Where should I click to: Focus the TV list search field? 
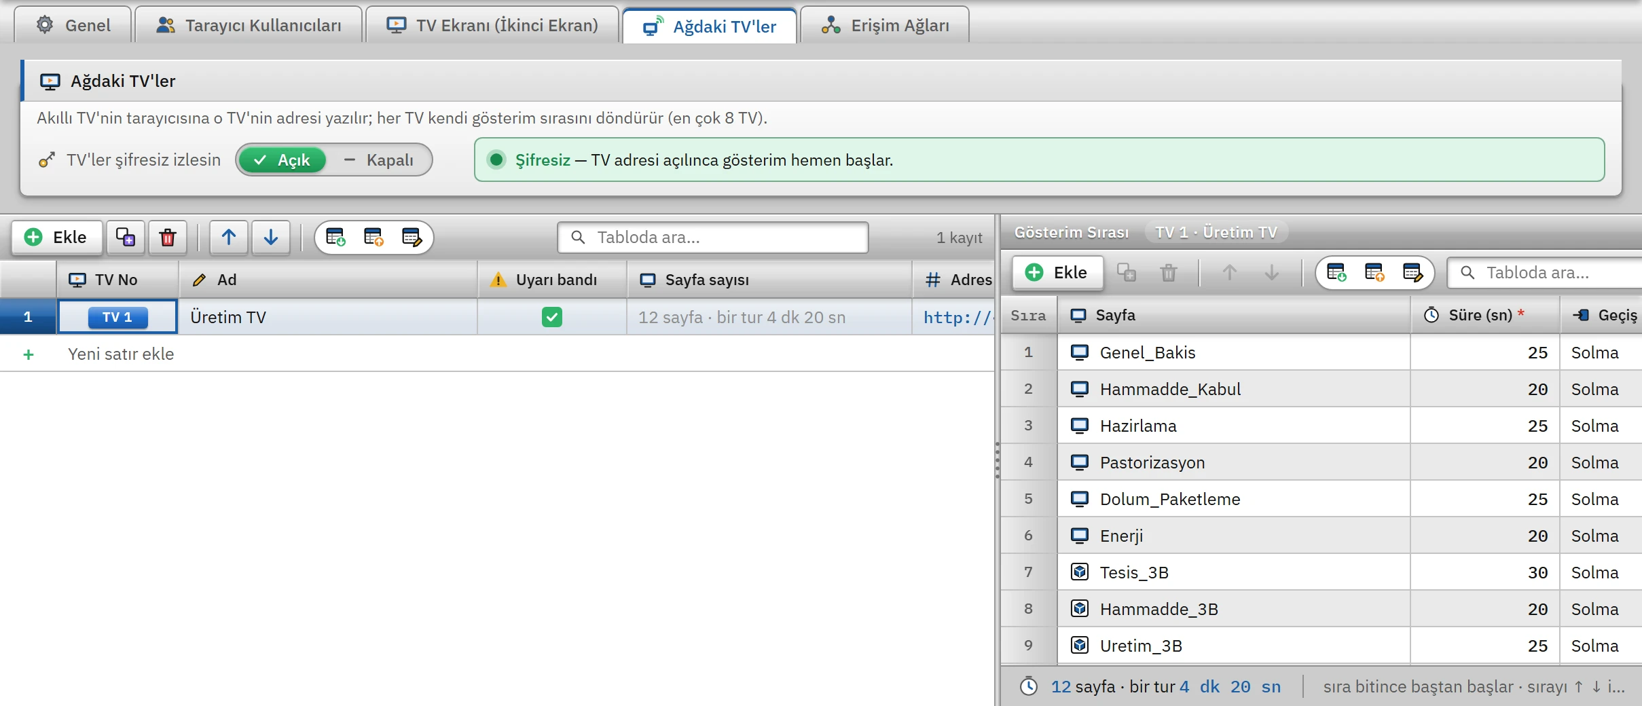tap(713, 237)
